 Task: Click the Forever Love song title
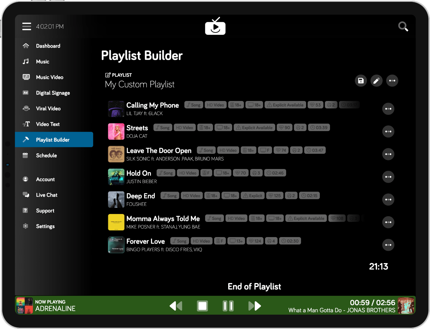coord(146,241)
